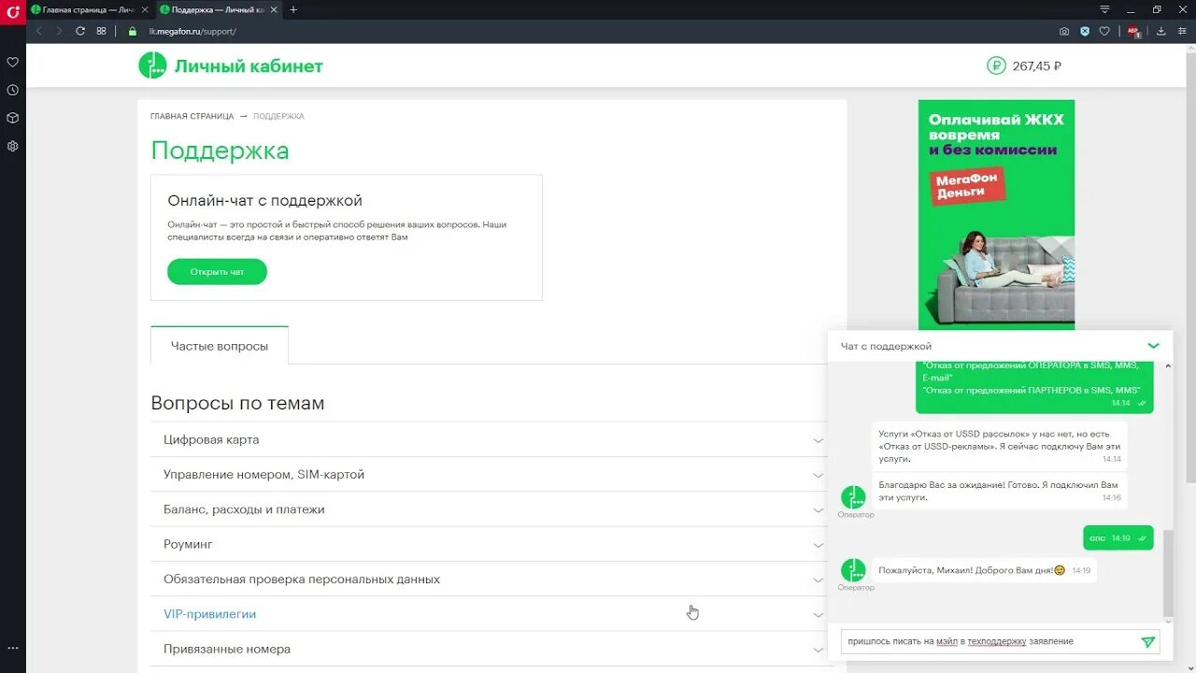Click the blue shield ad-blocker icon
This screenshot has width=1196, height=673.
(x=1085, y=31)
